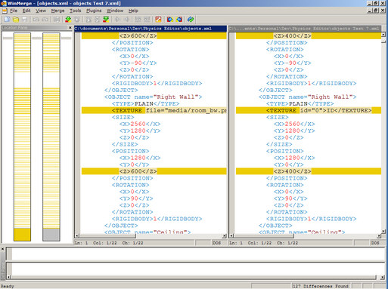This screenshot has height=289, width=388.
Task: Click upper text area of bottom diff pane
Action: point(198,254)
